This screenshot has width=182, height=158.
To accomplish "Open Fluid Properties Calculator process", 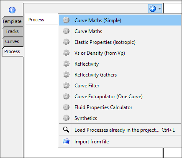I will pyautogui.click(x=120, y=107).
